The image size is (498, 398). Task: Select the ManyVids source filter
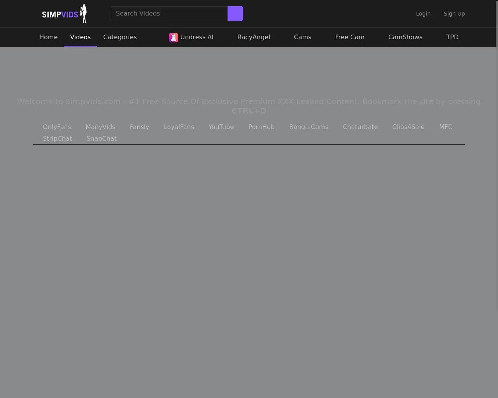pyautogui.click(x=100, y=127)
